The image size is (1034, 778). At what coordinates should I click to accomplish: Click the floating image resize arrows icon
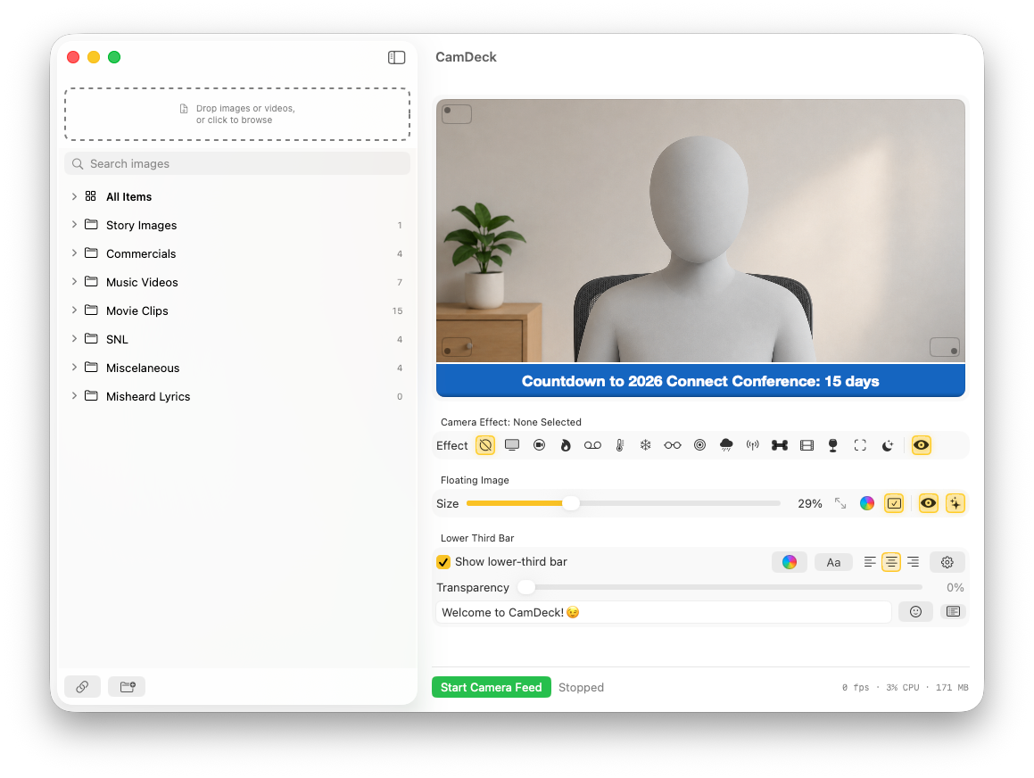(840, 503)
